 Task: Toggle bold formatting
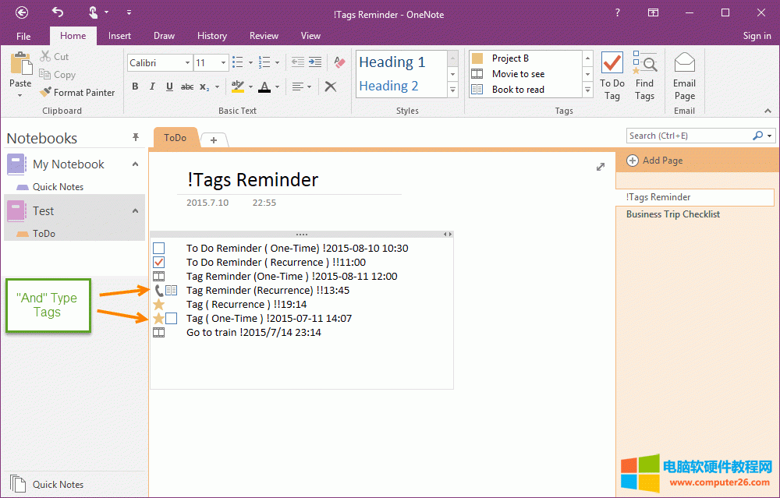point(135,87)
